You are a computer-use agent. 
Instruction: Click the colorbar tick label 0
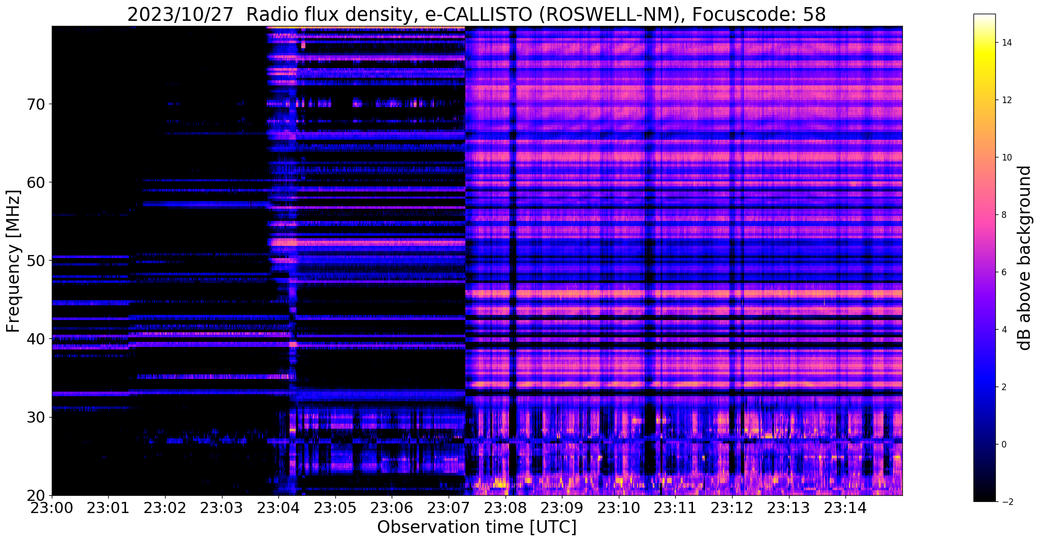pos(1003,444)
